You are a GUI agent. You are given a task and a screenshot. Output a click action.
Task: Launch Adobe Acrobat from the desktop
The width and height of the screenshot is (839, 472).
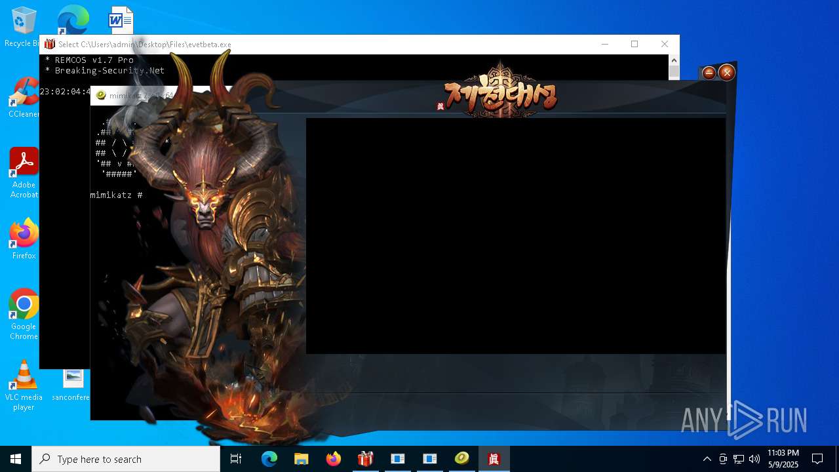(24, 173)
